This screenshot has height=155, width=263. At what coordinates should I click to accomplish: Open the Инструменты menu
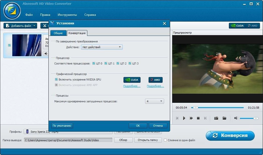pos(67,15)
